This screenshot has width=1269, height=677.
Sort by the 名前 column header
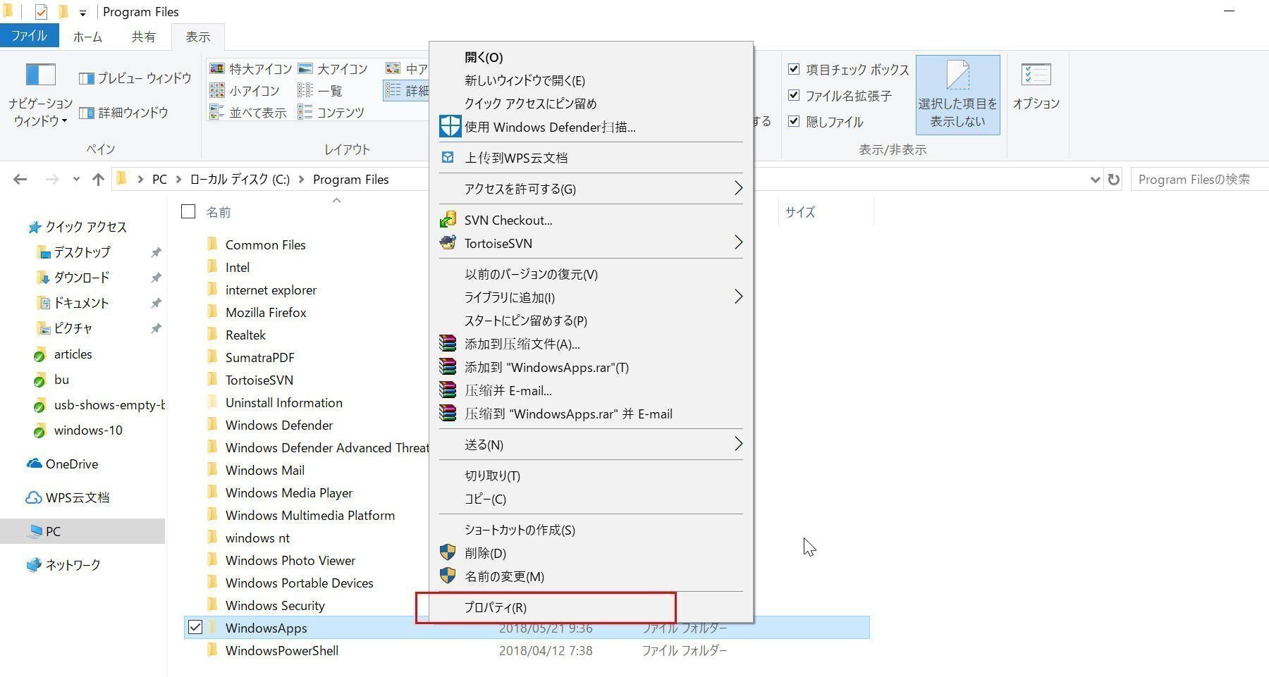(x=219, y=212)
